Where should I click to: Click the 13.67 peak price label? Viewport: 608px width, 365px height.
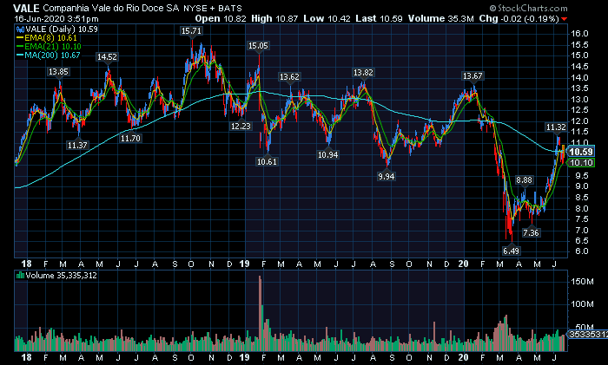[473, 76]
